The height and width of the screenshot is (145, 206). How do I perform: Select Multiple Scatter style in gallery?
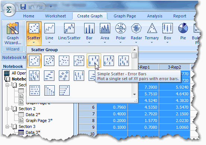[64, 61]
